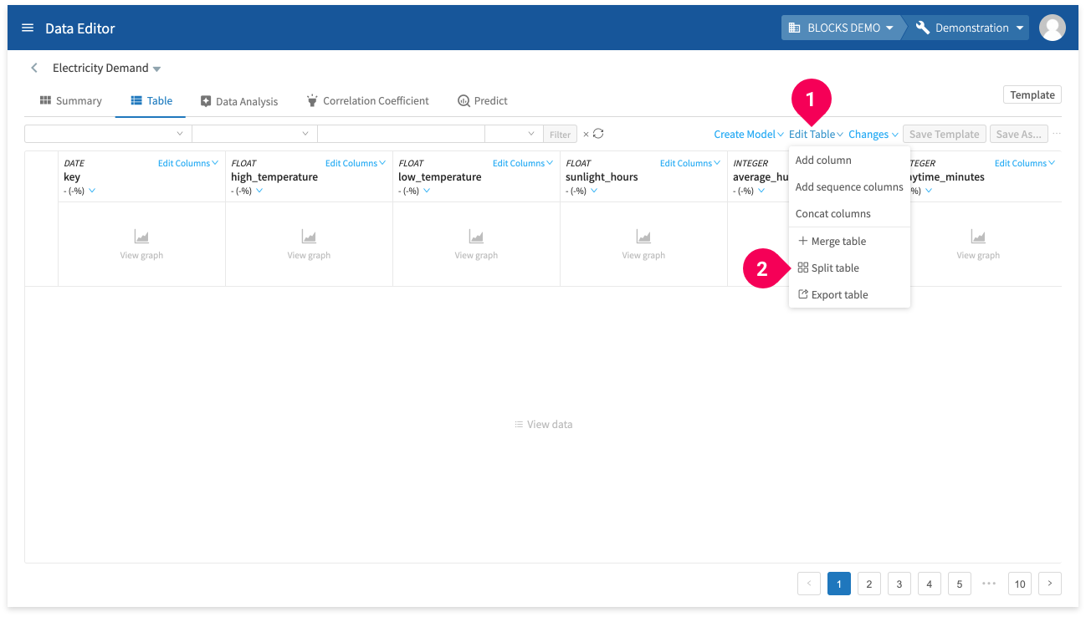
Task: Expand percentage chevron under key column
Action: point(92,191)
